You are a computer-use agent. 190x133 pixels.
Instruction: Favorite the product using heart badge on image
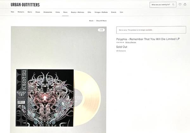(x=101, y=30)
